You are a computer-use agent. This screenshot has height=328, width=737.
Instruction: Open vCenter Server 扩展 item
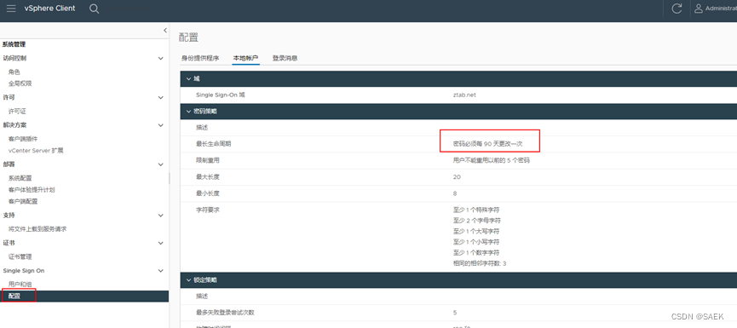click(36, 151)
